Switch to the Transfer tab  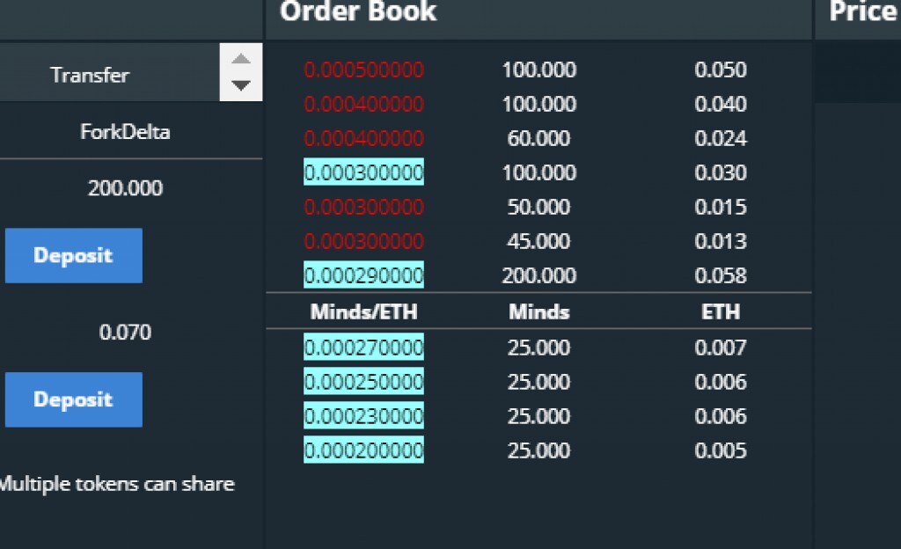[90, 75]
